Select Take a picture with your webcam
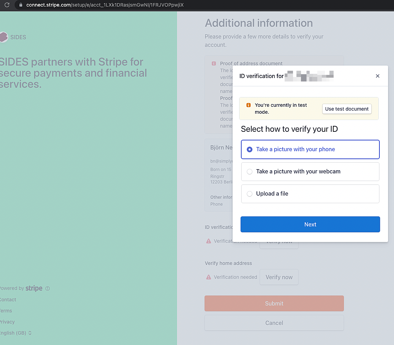Image resolution: width=394 pixels, height=345 pixels. coord(310,172)
